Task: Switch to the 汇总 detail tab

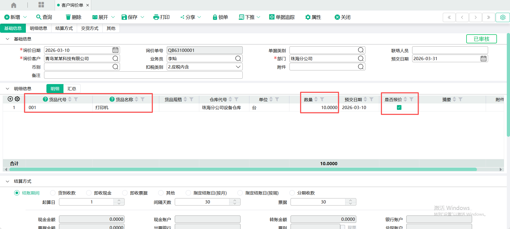Action: 72,89
